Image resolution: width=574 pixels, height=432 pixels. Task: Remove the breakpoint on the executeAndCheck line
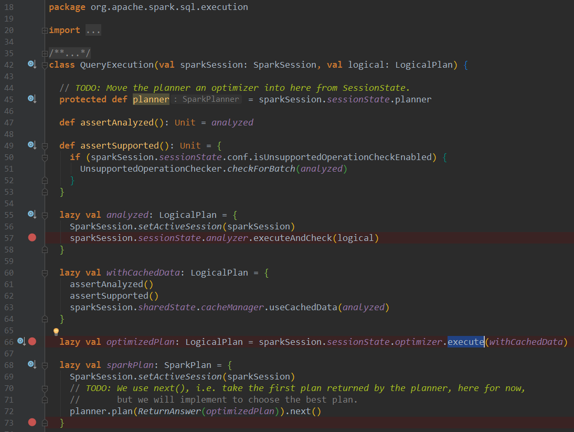[32, 238]
